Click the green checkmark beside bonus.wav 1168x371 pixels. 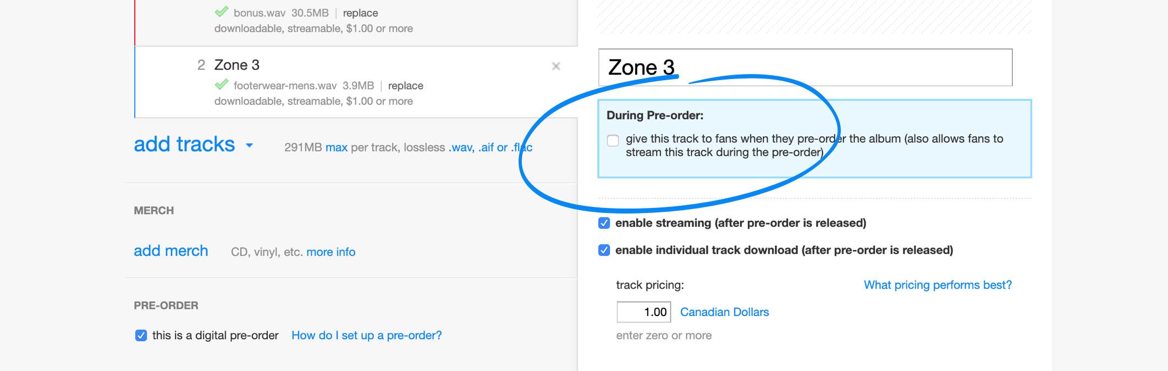(222, 12)
